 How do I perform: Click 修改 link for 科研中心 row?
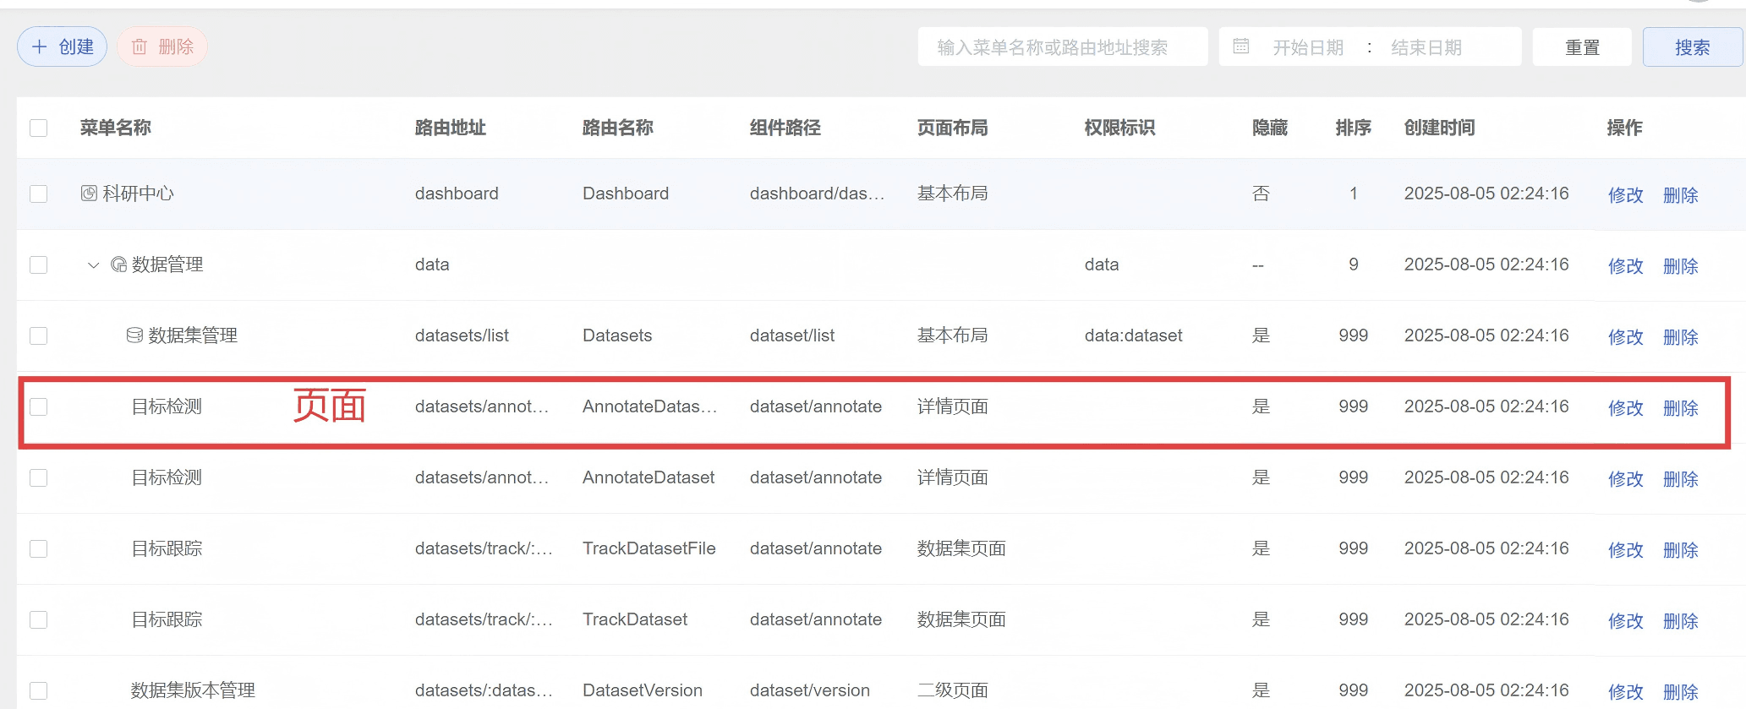[x=1625, y=195]
